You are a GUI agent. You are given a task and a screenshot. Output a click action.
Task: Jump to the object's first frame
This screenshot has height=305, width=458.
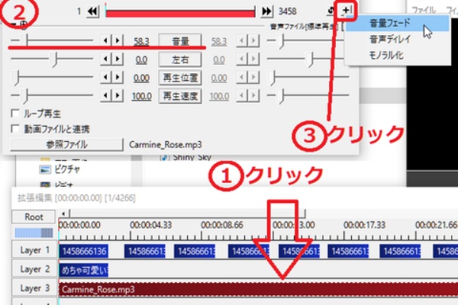pos(93,11)
